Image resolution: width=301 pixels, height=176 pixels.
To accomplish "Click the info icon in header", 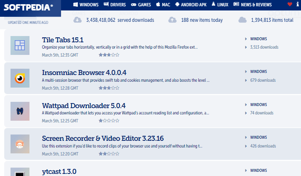I will 298,4.
